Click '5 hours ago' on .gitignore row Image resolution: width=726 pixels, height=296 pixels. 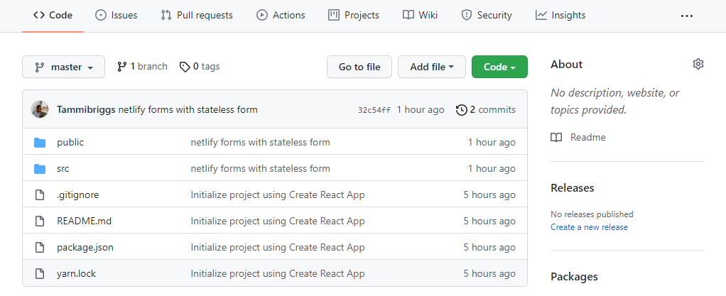[x=489, y=194]
